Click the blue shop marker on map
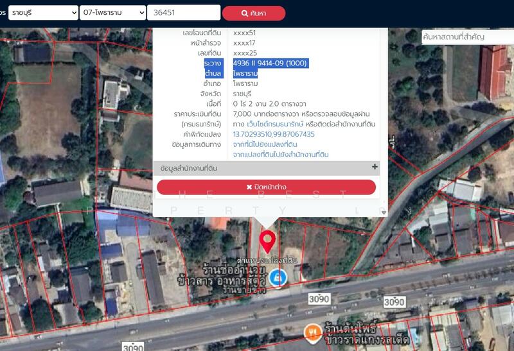Viewport: 514px width, 351px height. pyautogui.click(x=278, y=278)
